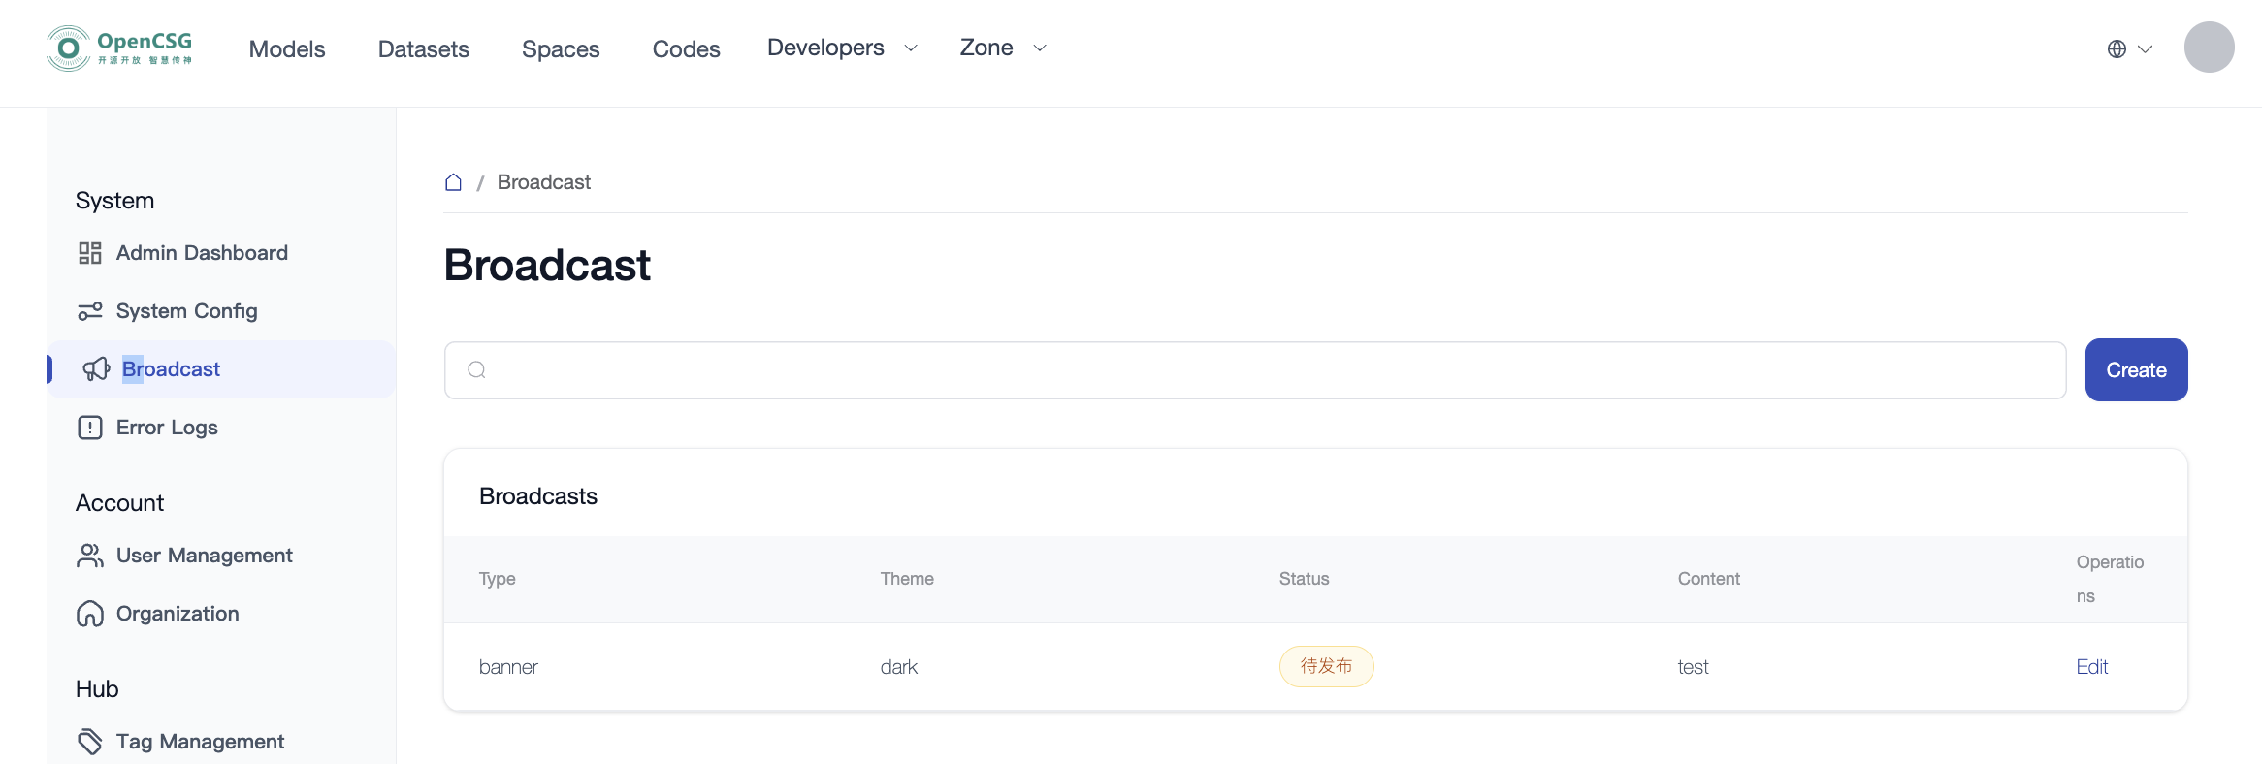
Task: Open the Models page
Action: point(287,48)
